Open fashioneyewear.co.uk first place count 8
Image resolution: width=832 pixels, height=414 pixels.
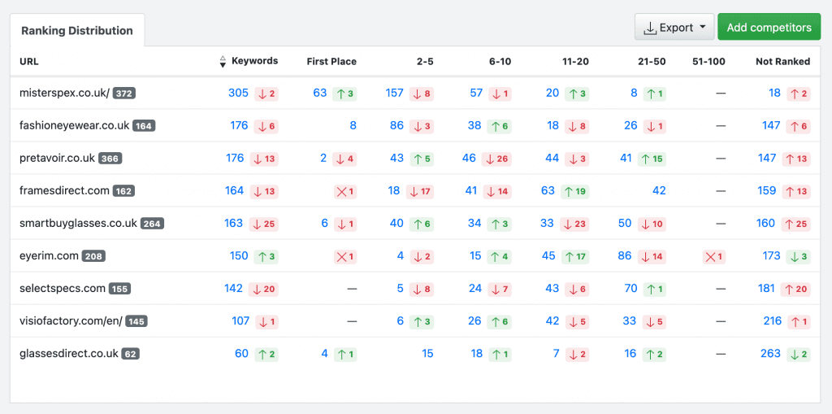(353, 125)
